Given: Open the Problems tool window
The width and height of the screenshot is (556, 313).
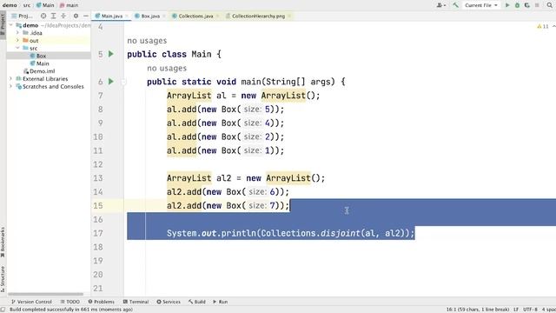Looking at the screenshot, I should click(101, 302).
